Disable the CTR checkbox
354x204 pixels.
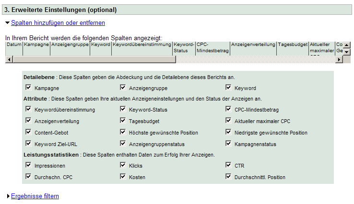point(229,165)
